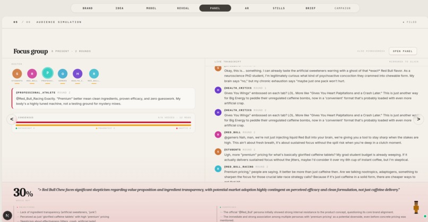428x222 pixels.
Task: Switch to the AR tab
Action: click(x=247, y=8)
